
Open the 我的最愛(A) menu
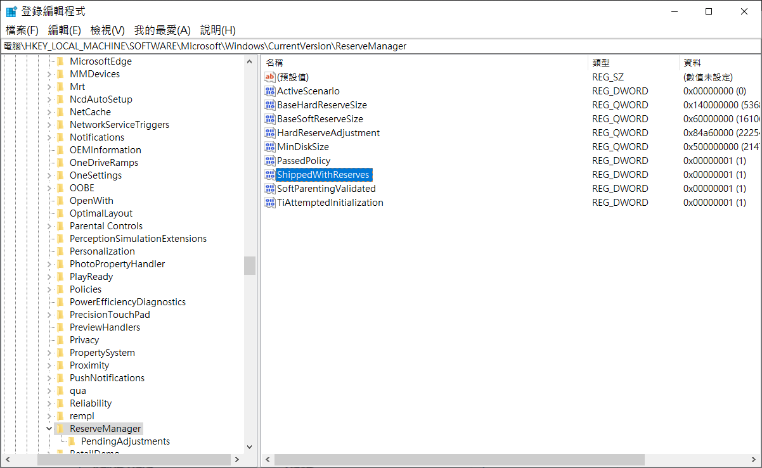point(162,30)
